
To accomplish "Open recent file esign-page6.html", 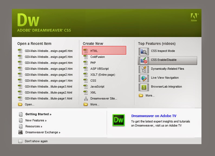I will [x=49, y=51].
